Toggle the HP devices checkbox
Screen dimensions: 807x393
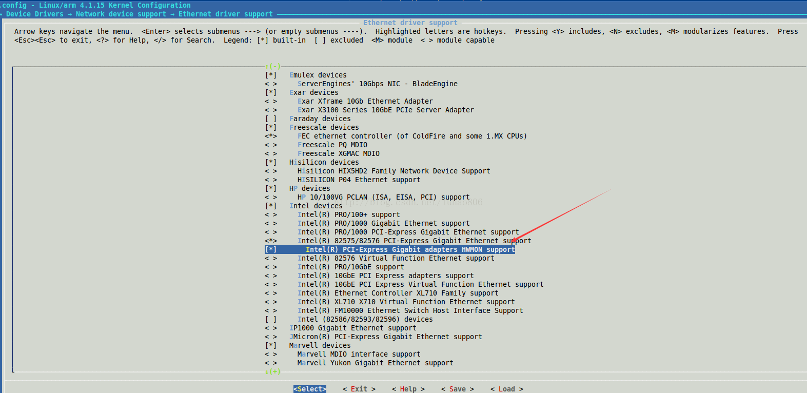click(271, 188)
